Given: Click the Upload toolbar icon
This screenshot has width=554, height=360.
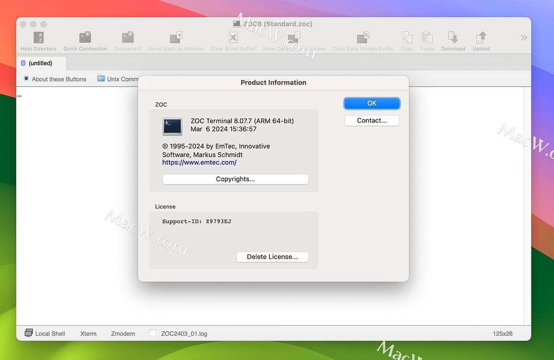Looking at the screenshot, I should [481, 38].
